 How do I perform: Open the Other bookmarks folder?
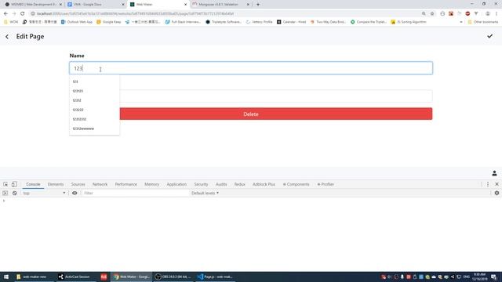[483, 22]
